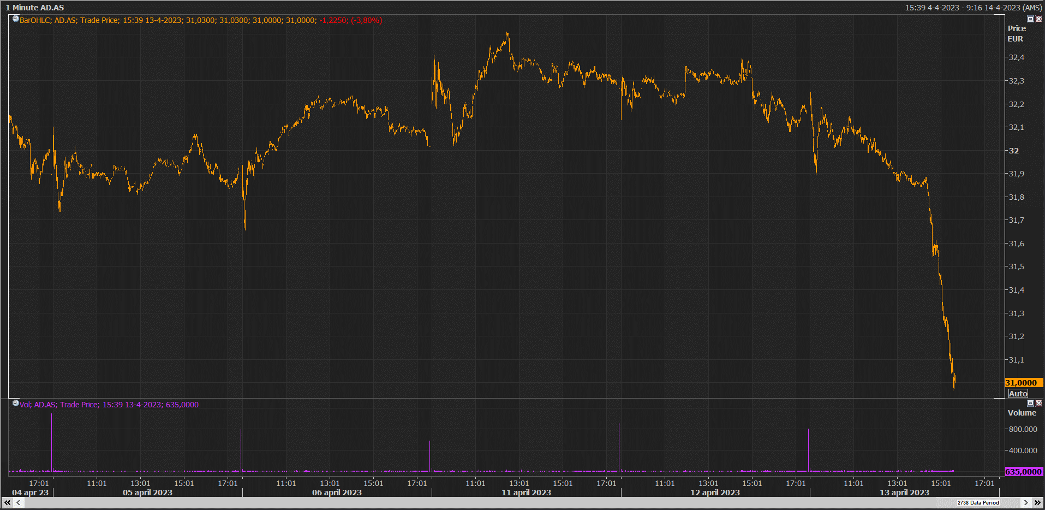
Task: Click the 31,1 price axis label
Action: coord(1016,360)
